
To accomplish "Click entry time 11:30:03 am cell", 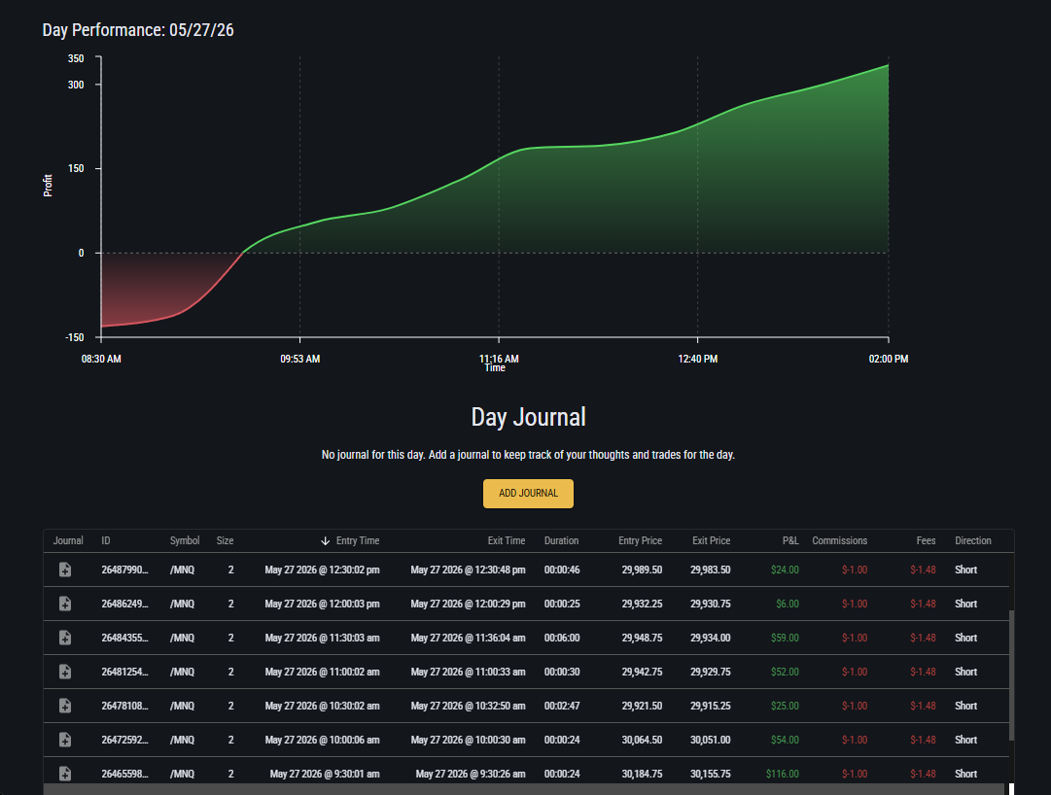I will 322,638.
